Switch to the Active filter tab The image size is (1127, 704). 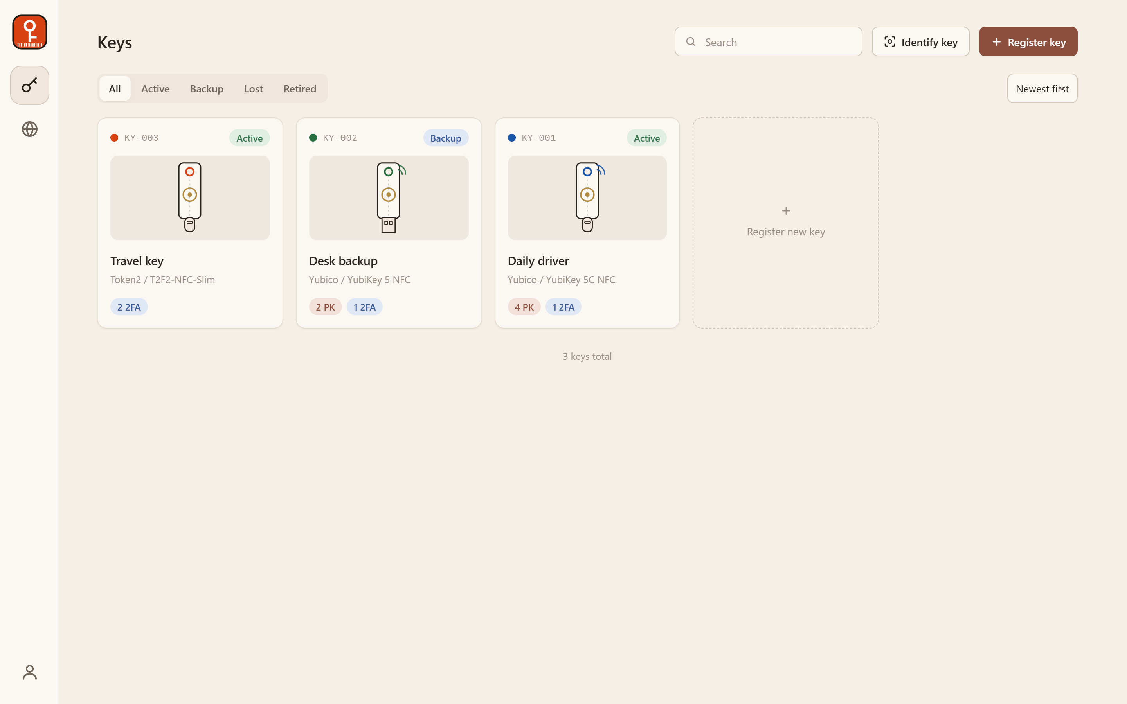coord(155,88)
